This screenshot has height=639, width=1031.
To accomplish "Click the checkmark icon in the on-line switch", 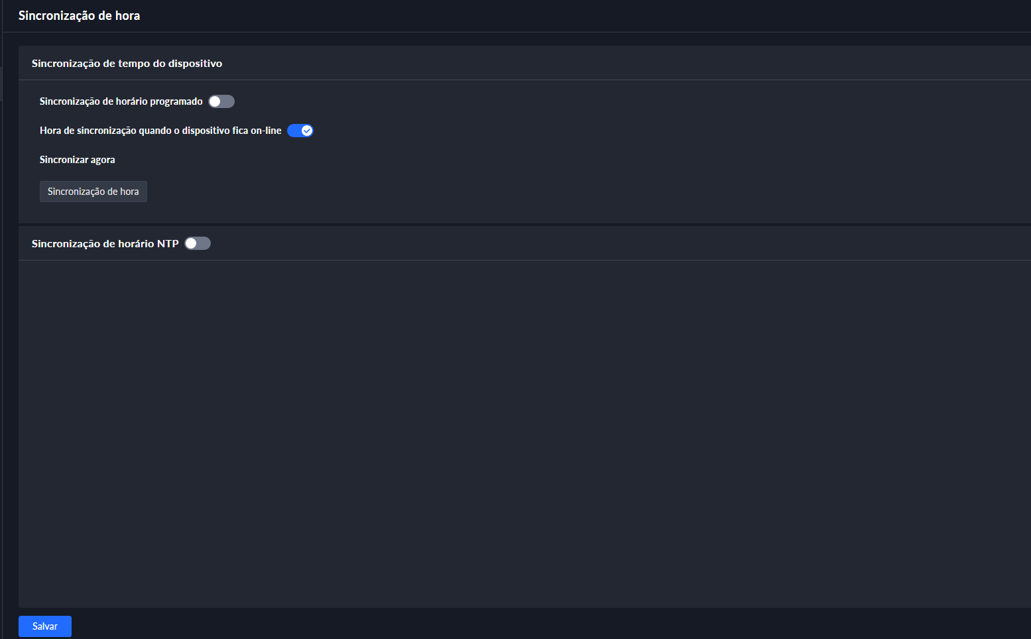I will (307, 131).
